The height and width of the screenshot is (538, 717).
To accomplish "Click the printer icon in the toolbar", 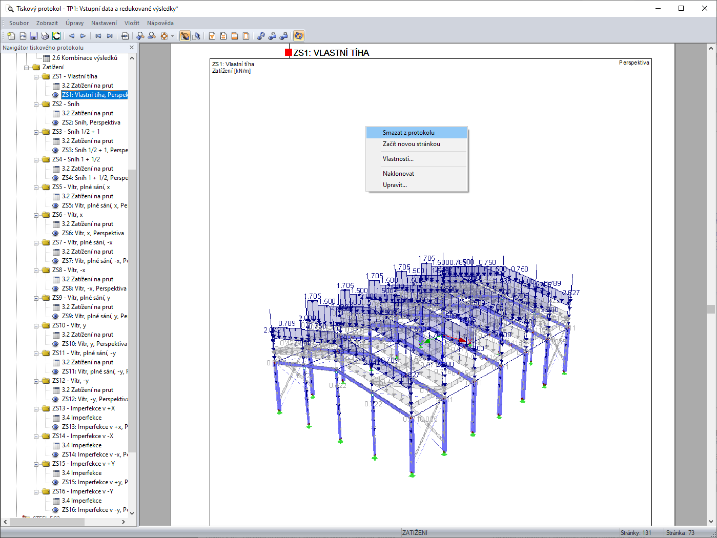I will (x=45, y=36).
